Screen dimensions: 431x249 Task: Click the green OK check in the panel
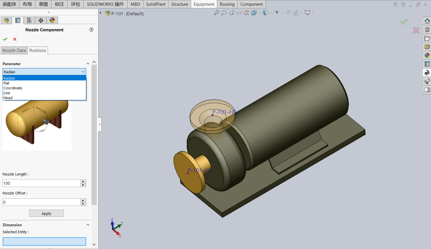pos(5,39)
